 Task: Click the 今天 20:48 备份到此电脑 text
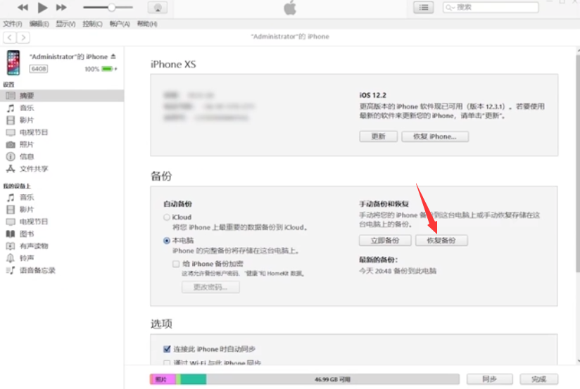click(398, 271)
